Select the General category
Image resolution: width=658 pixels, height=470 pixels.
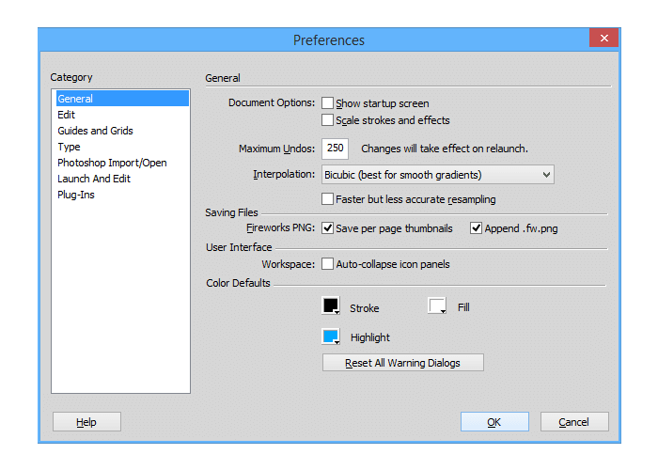pyautogui.click(x=75, y=99)
